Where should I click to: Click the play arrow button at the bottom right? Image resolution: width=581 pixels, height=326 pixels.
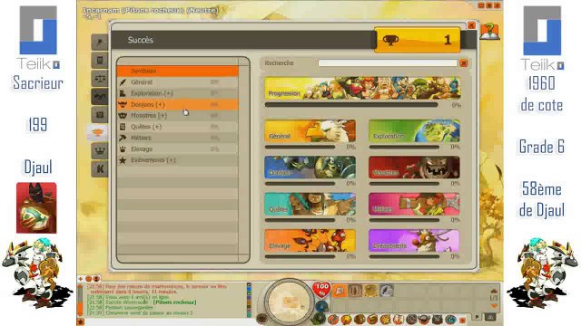[x=477, y=317]
